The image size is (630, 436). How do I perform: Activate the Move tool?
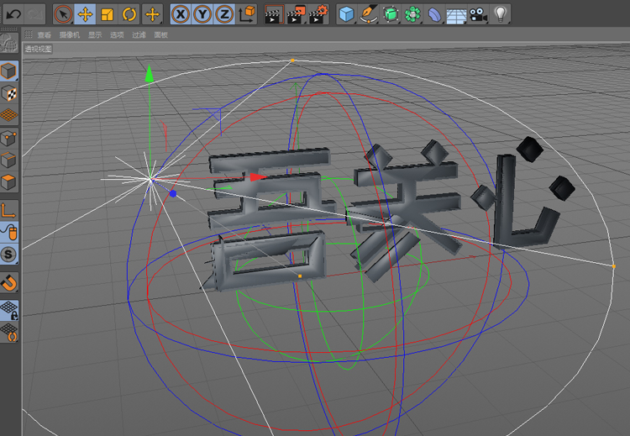coord(85,15)
